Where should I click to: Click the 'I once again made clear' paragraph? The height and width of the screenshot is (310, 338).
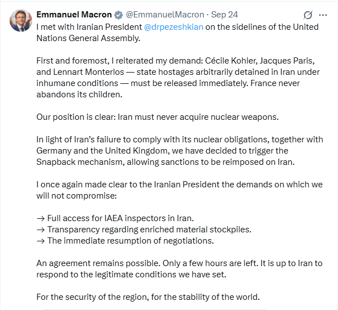(x=169, y=187)
